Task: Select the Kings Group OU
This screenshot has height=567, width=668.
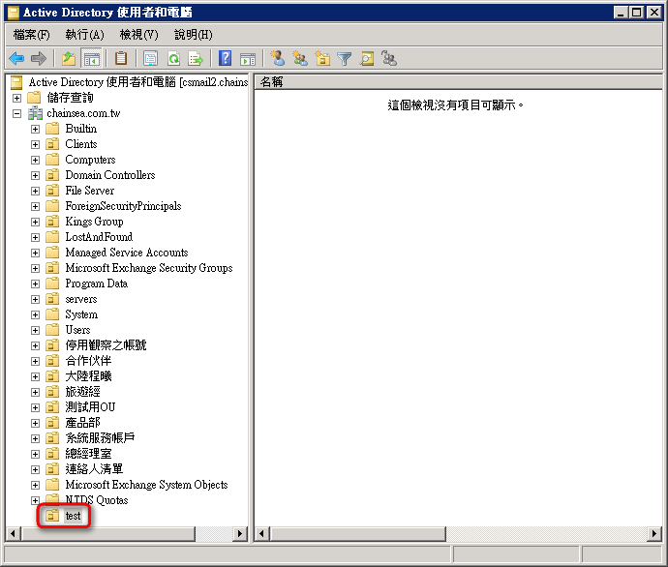Action: pyautogui.click(x=94, y=222)
